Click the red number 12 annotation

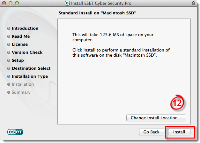[177, 102]
